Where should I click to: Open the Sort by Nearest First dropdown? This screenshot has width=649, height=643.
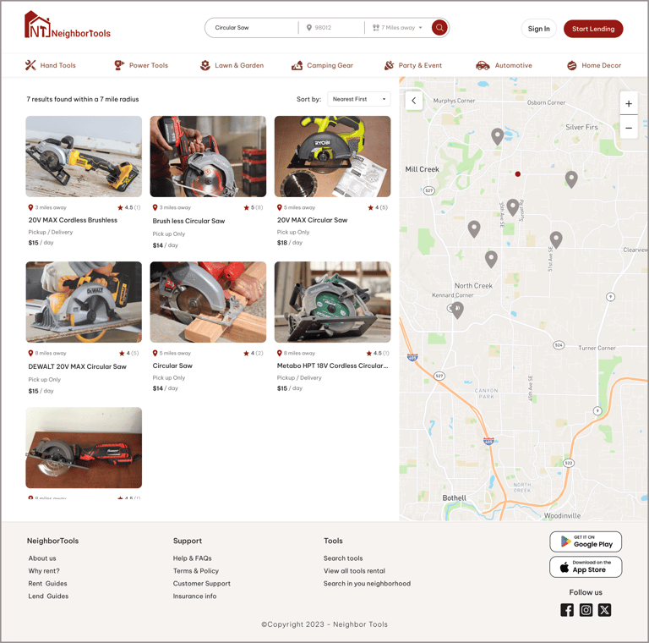coord(359,99)
